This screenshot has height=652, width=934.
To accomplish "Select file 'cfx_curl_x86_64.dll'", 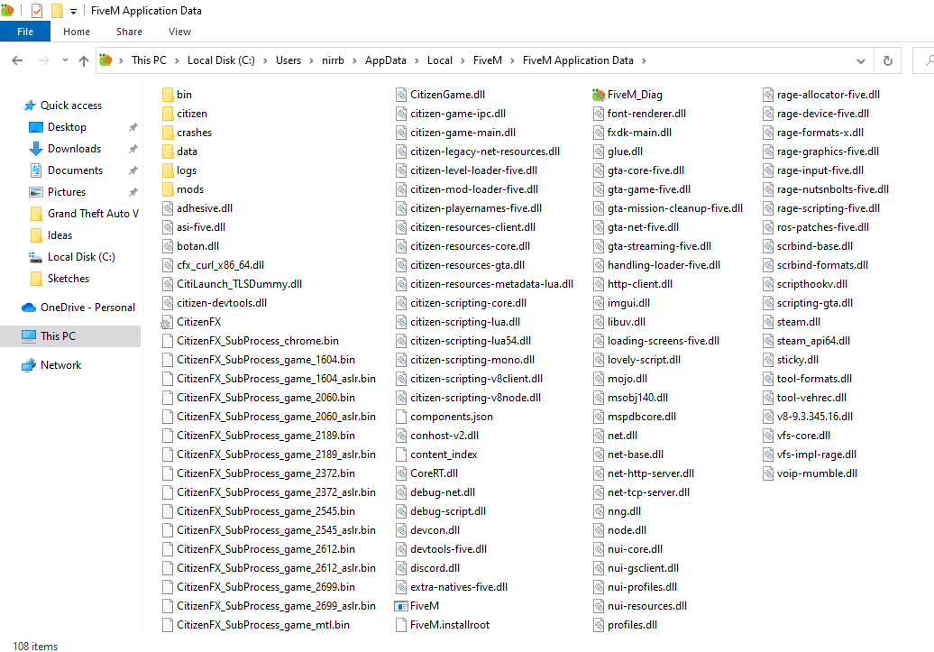I will click(220, 265).
